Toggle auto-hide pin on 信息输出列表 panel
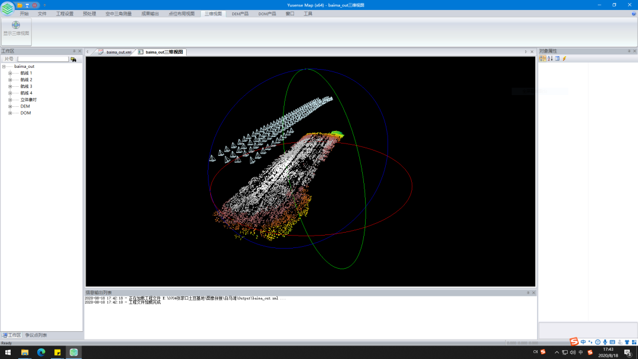Image resolution: width=638 pixels, height=359 pixels. [528, 293]
